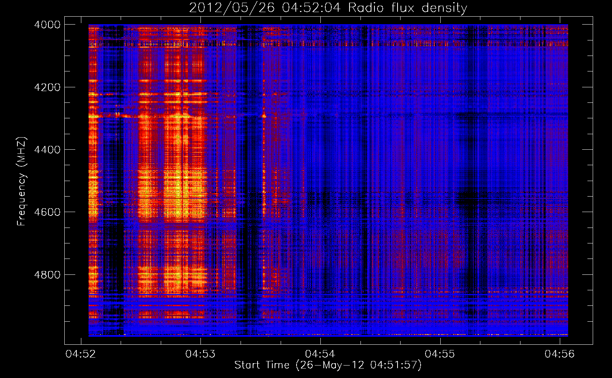The image size is (612, 378).
Task: Click the "Start Time (26-May-12 04:51:57)" label
Action: point(328,365)
